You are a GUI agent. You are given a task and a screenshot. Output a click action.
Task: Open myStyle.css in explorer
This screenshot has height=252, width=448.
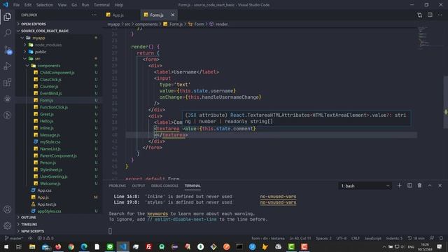(50, 141)
